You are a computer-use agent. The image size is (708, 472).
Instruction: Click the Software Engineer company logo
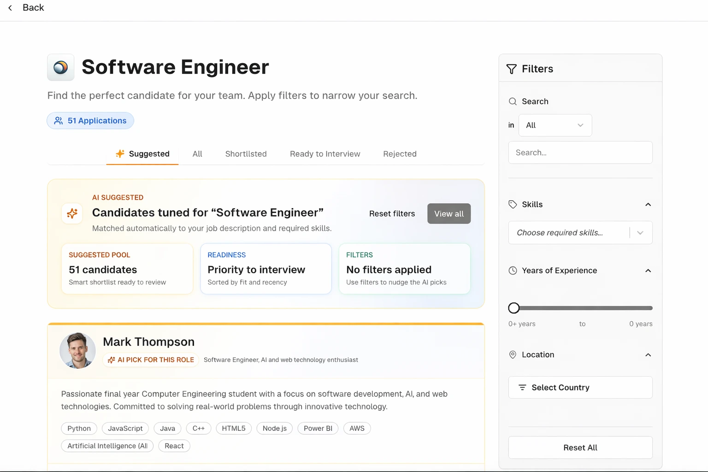click(x=61, y=67)
